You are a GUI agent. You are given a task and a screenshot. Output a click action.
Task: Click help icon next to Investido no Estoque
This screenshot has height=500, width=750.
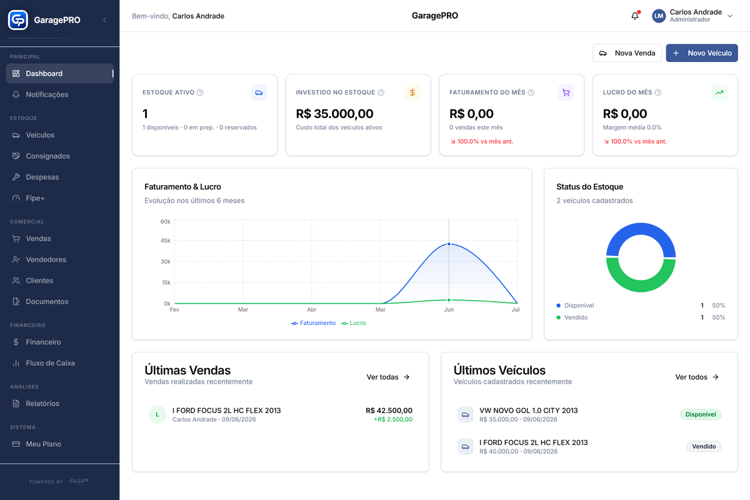(381, 92)
